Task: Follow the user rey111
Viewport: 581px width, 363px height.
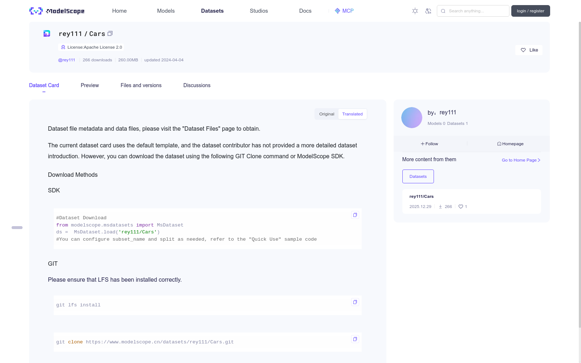Action: [x=430, y=144]
